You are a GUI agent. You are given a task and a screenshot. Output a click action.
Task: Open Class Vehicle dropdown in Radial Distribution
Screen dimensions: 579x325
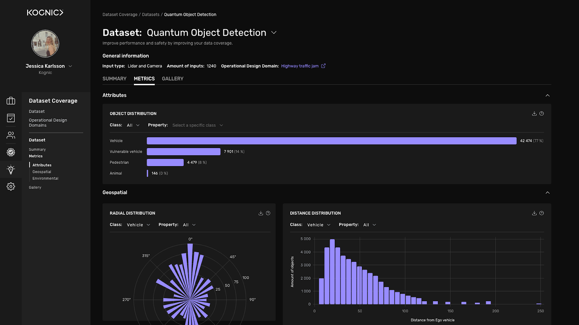[x=138, y=225]
